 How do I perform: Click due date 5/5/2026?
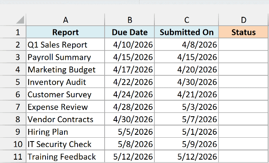(130, 132)
